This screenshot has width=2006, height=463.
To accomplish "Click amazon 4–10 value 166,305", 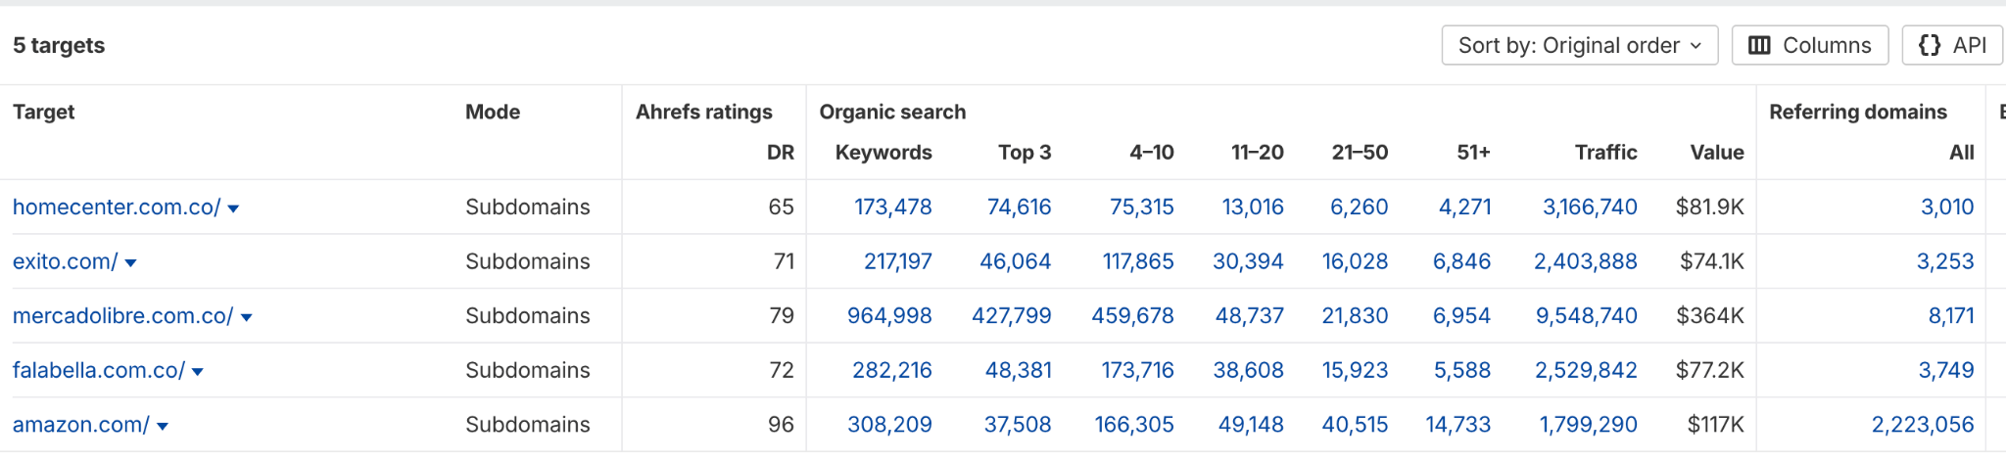I will (1134, 424).
